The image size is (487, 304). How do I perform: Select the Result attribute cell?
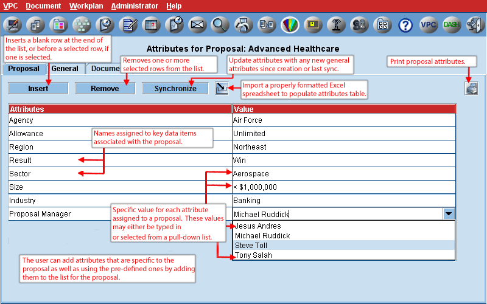(x=120, y=160)
